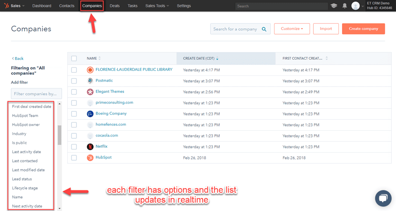Check the Florence-Lauderdale Public Library row

74,70
